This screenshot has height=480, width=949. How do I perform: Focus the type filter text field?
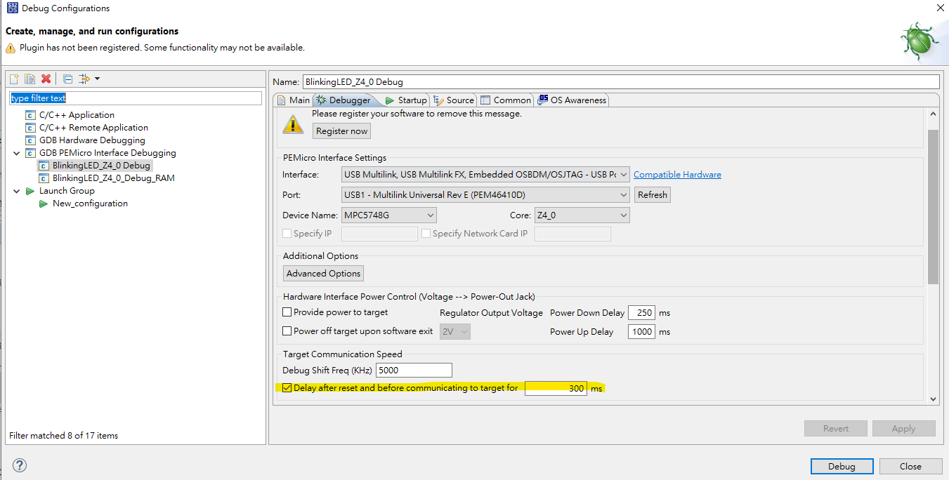[136, 98]
